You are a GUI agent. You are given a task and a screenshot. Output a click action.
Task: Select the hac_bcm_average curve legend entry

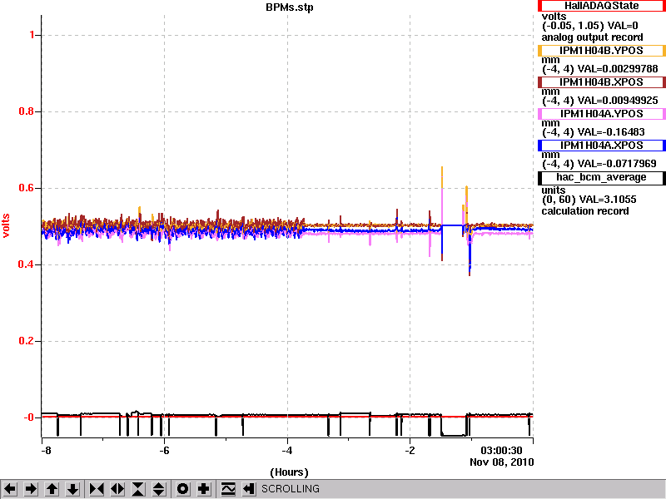[x=601, y=177]
